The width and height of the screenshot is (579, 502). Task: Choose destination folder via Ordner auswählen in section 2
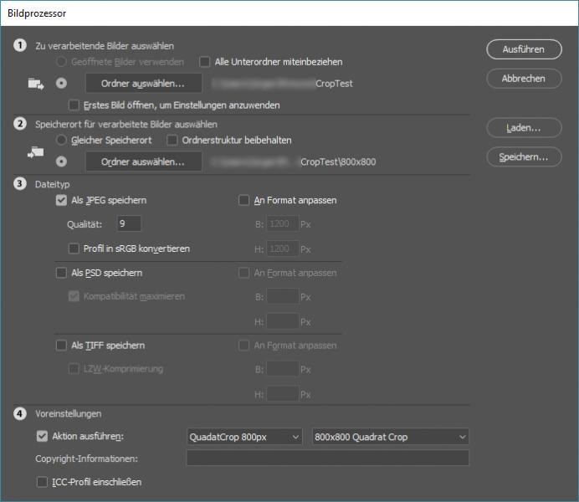pos(143,161)
